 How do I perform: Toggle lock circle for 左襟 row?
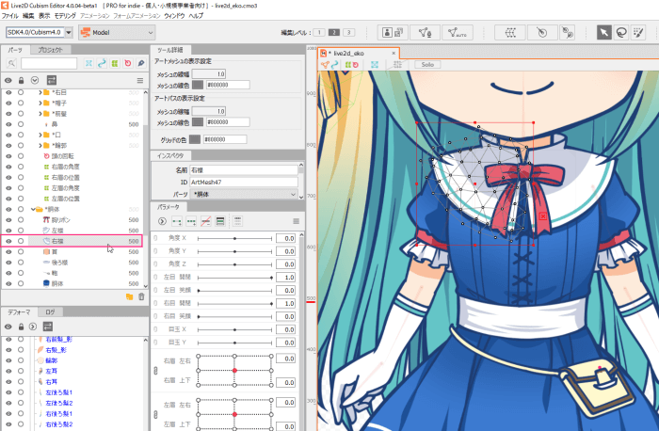click(x=21, y=231)
